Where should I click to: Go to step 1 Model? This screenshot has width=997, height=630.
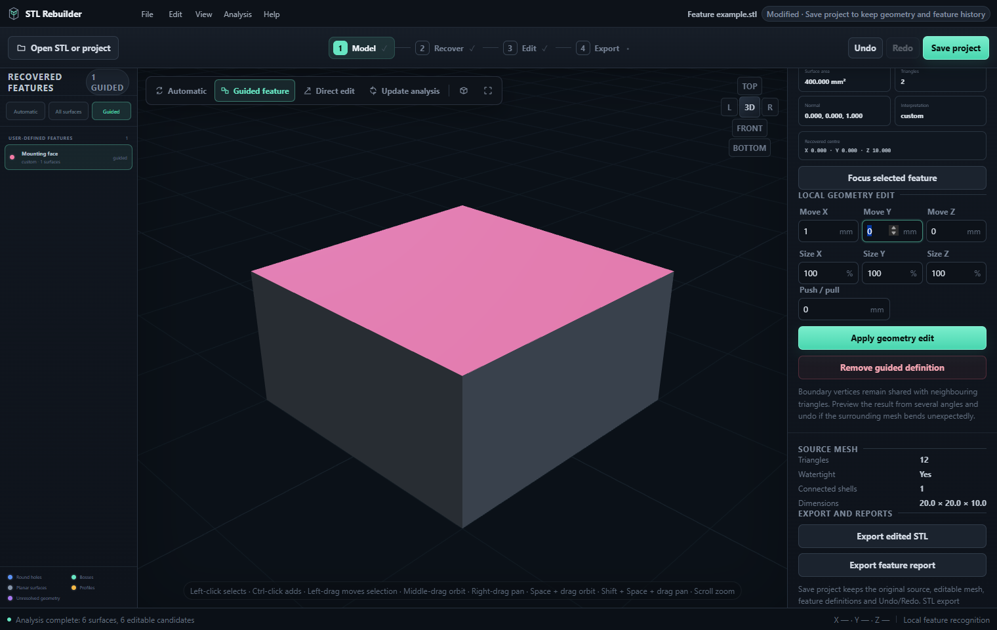coord(361,48)
